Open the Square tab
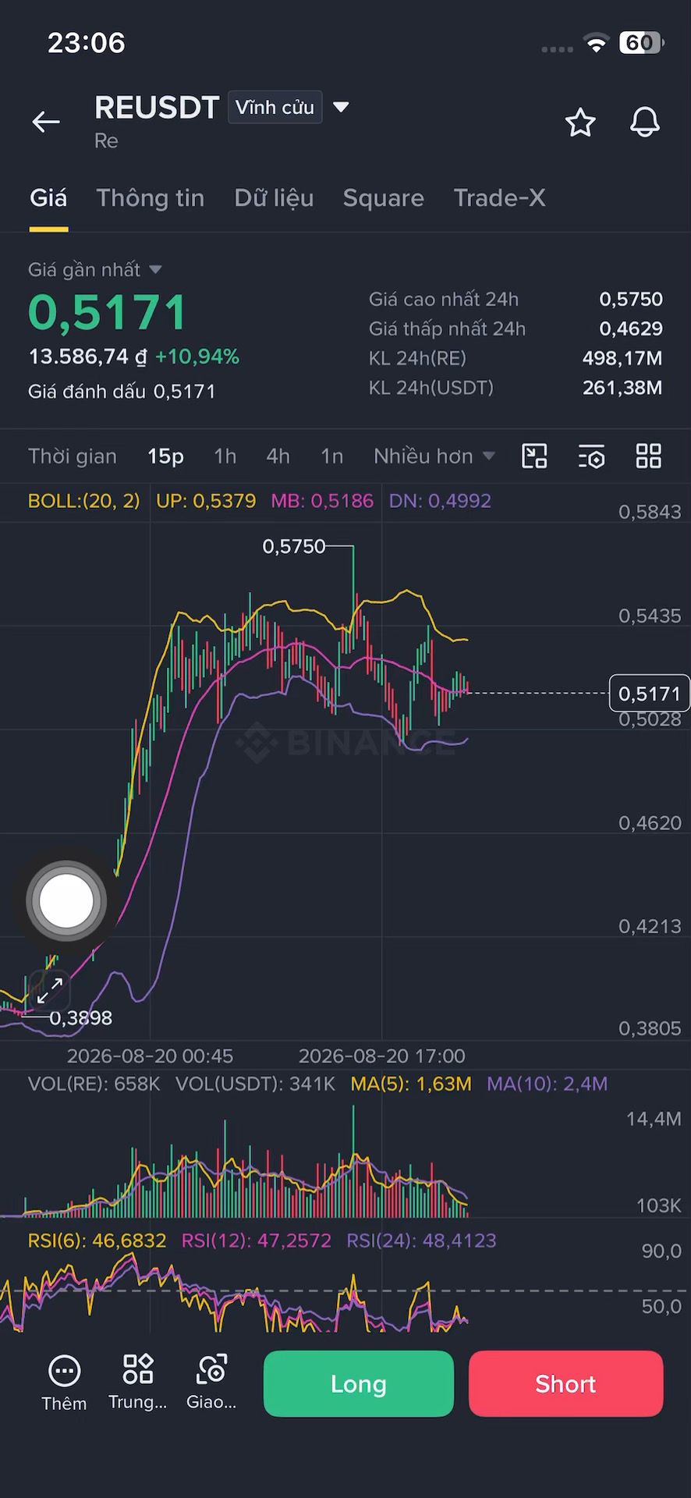 coord(383,198)
